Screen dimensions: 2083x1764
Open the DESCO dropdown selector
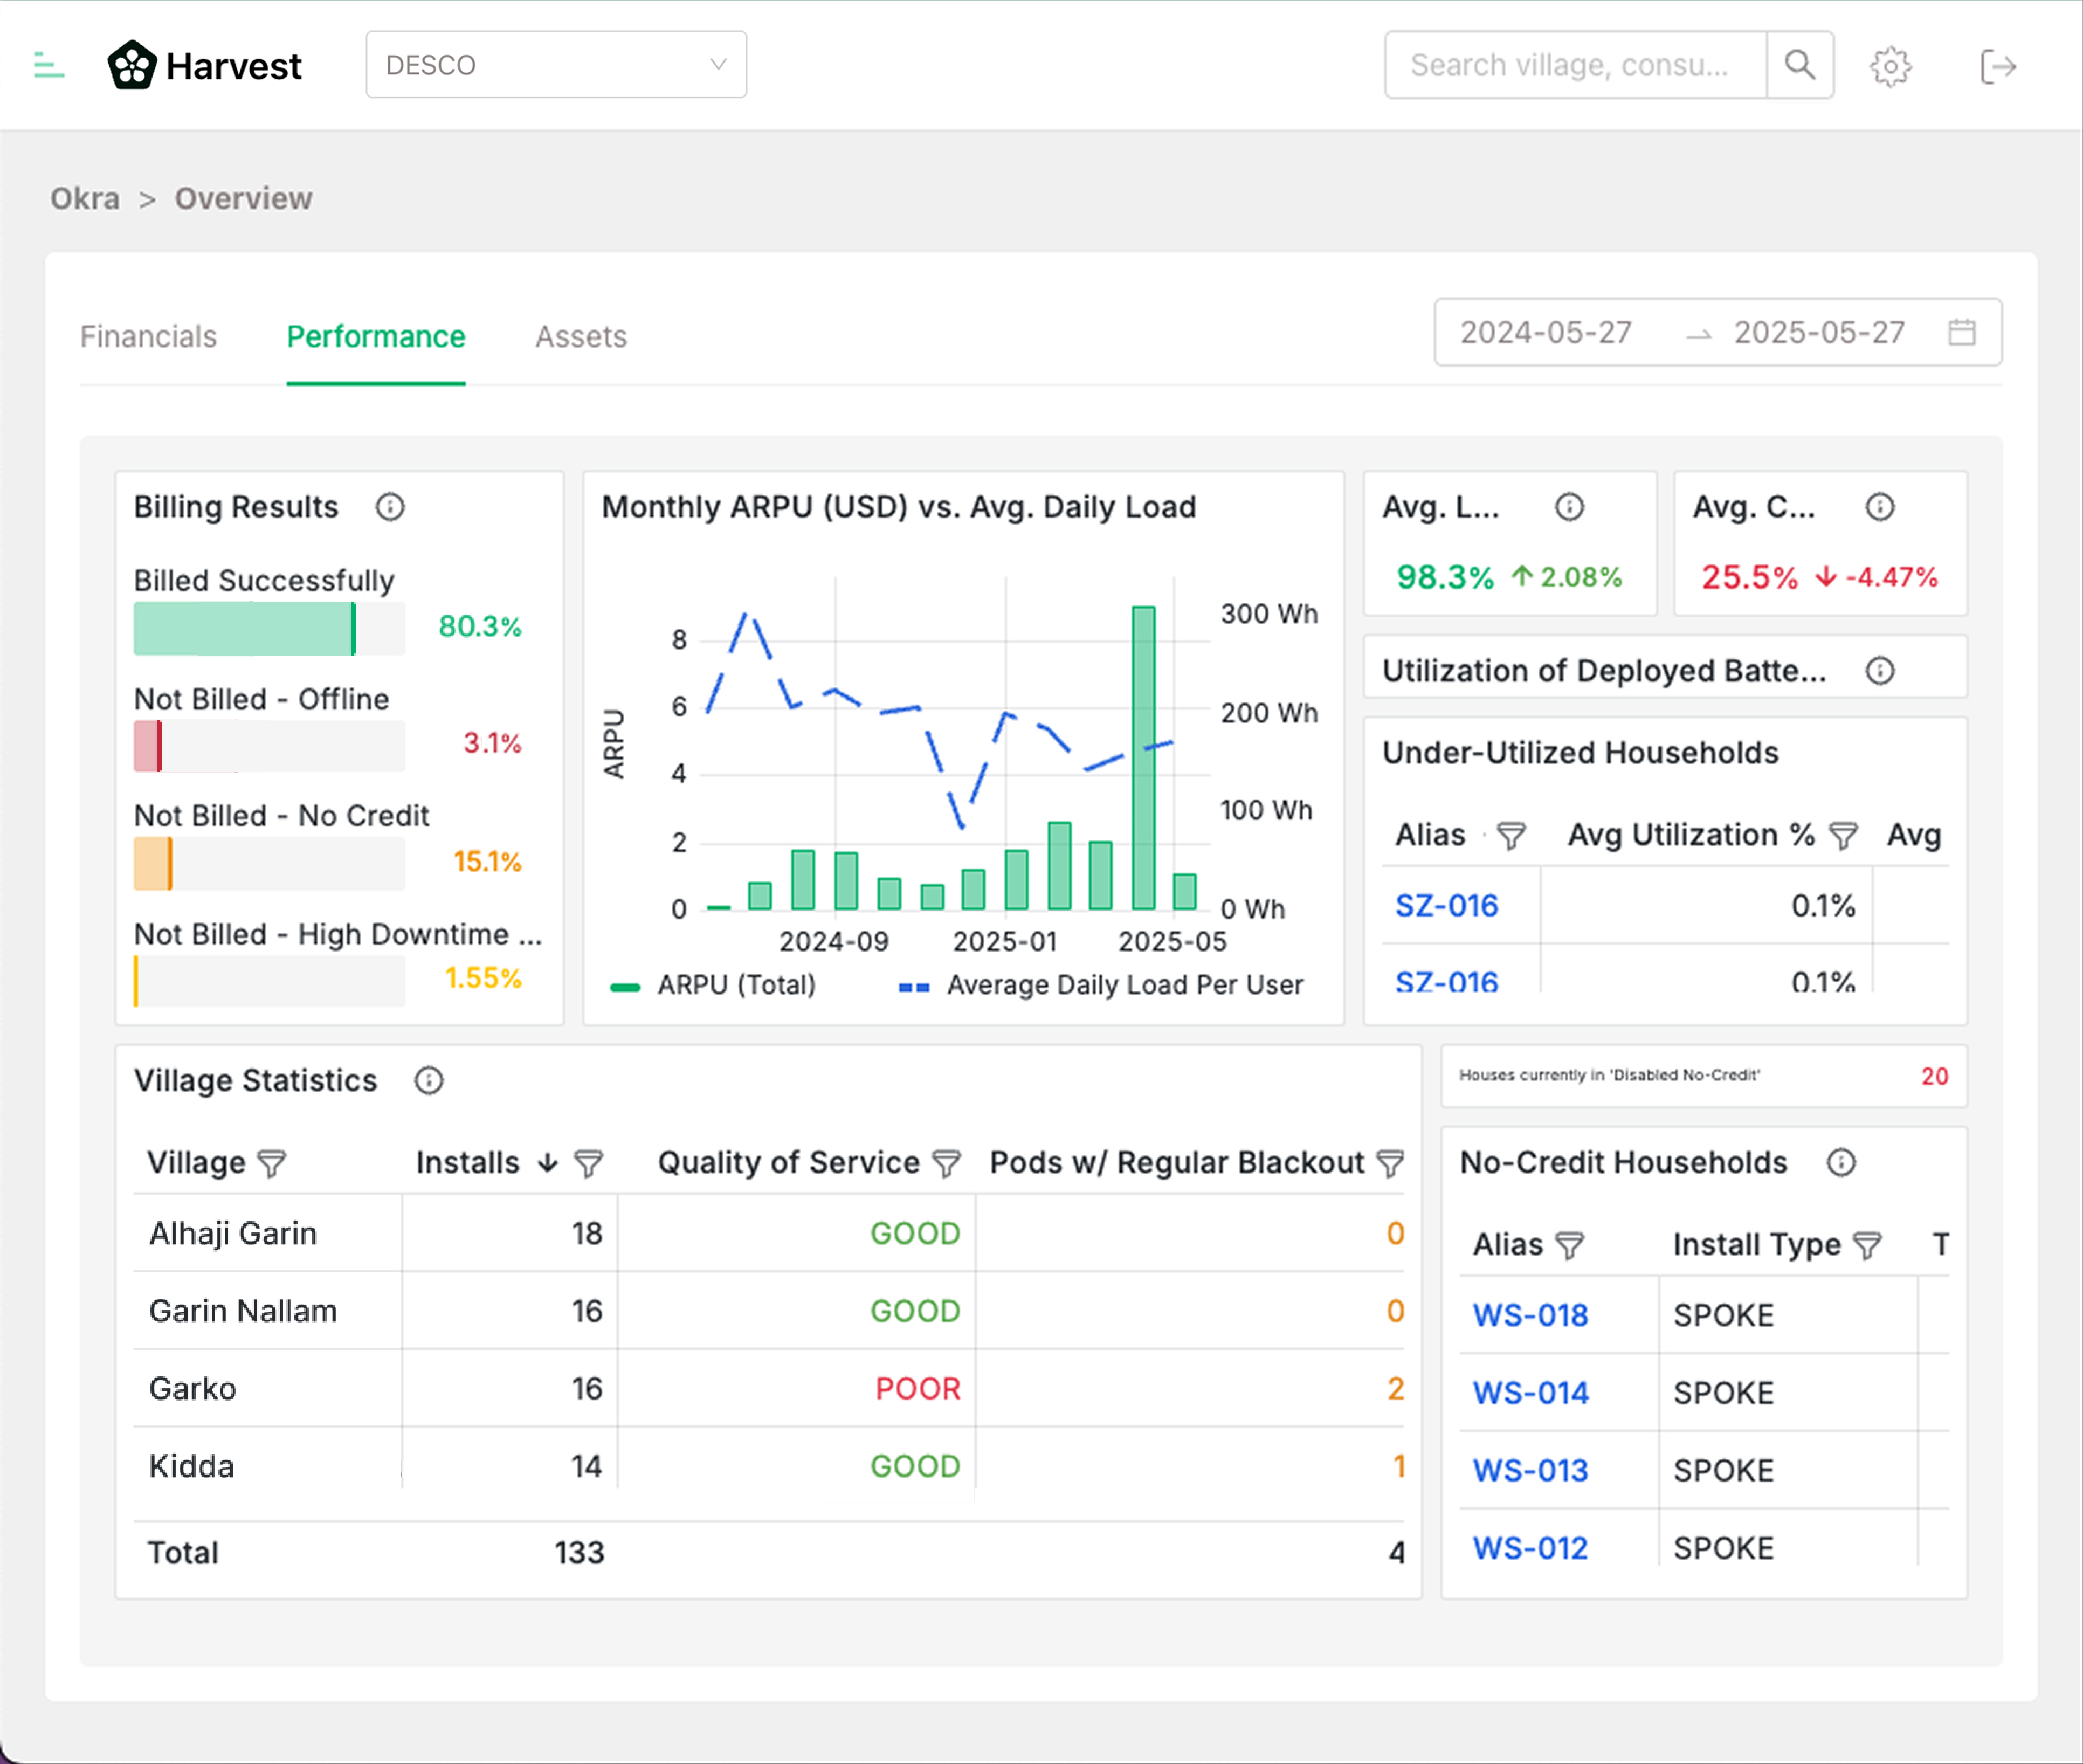point(556,65)
